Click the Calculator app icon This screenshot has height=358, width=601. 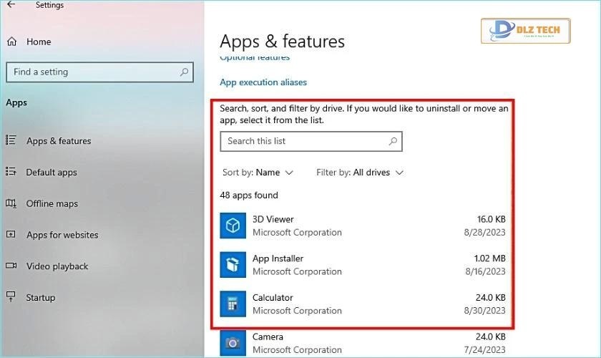point(233,304)
